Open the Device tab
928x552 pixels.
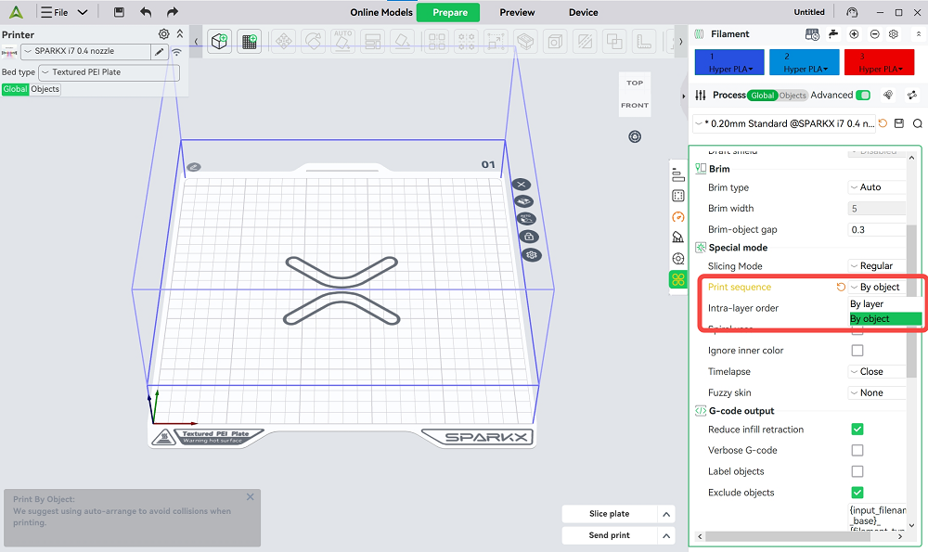click(x=583, y=12)
